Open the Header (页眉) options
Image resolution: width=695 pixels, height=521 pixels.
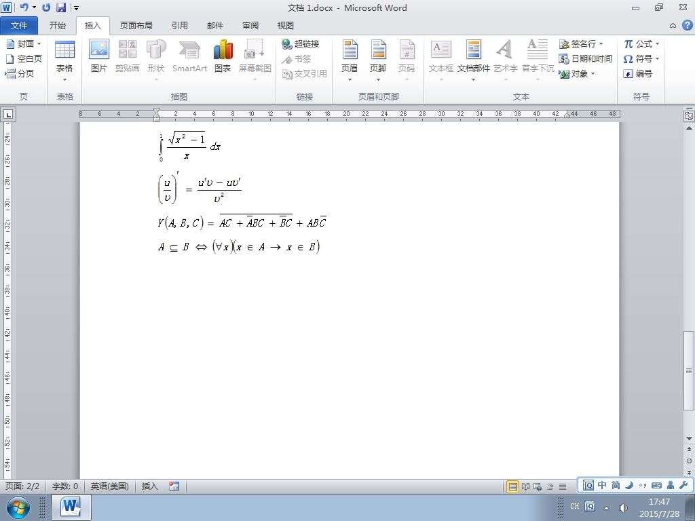[x=350, y=60]
